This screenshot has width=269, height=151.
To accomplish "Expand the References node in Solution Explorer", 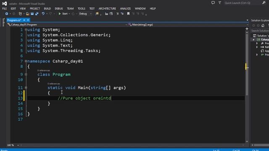I will 257,47.
